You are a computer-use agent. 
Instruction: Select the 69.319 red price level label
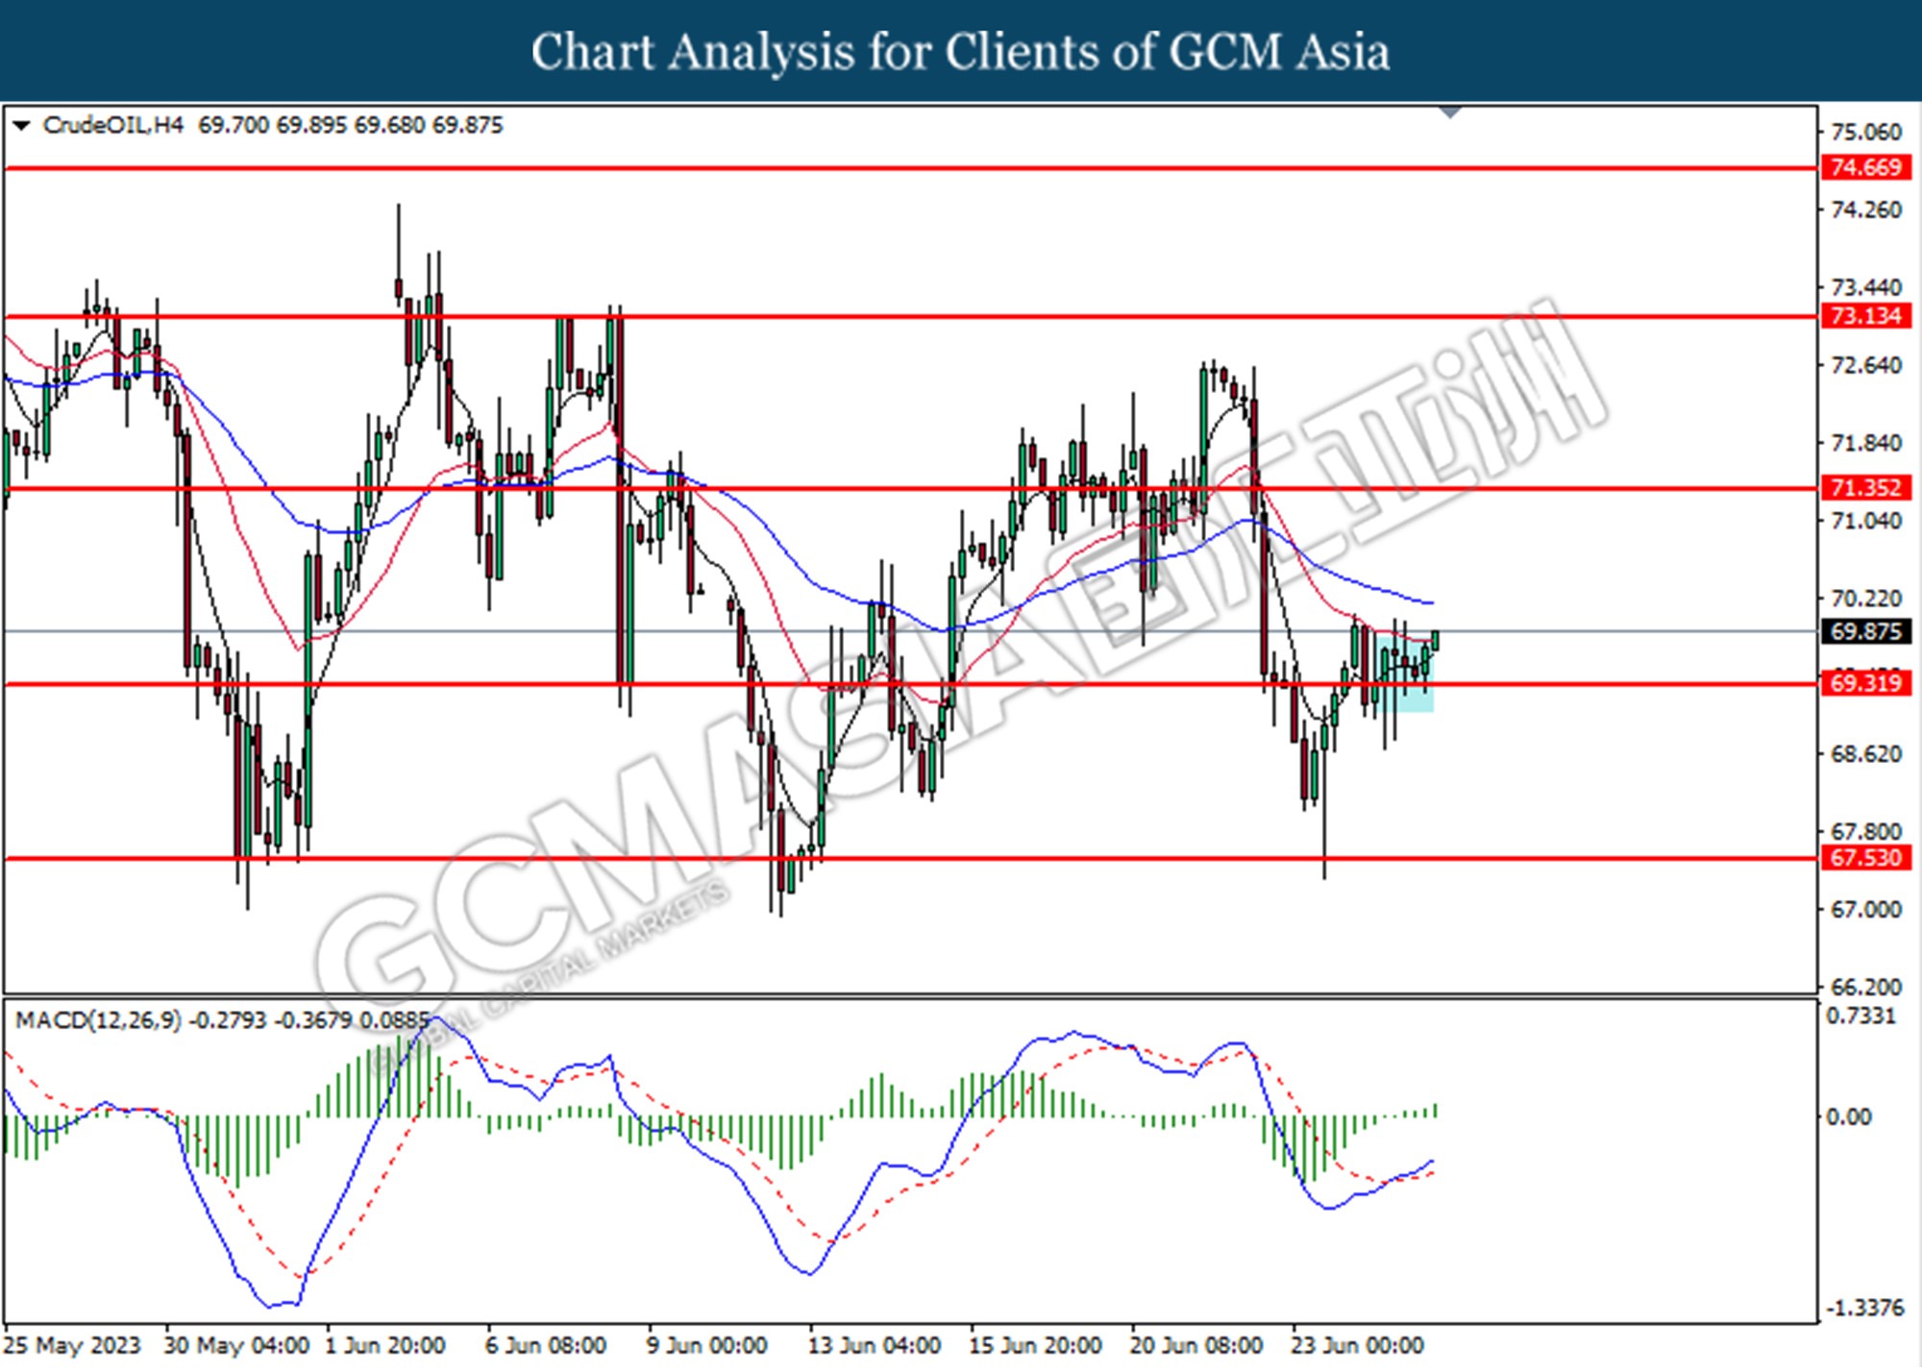[1865, 684]
